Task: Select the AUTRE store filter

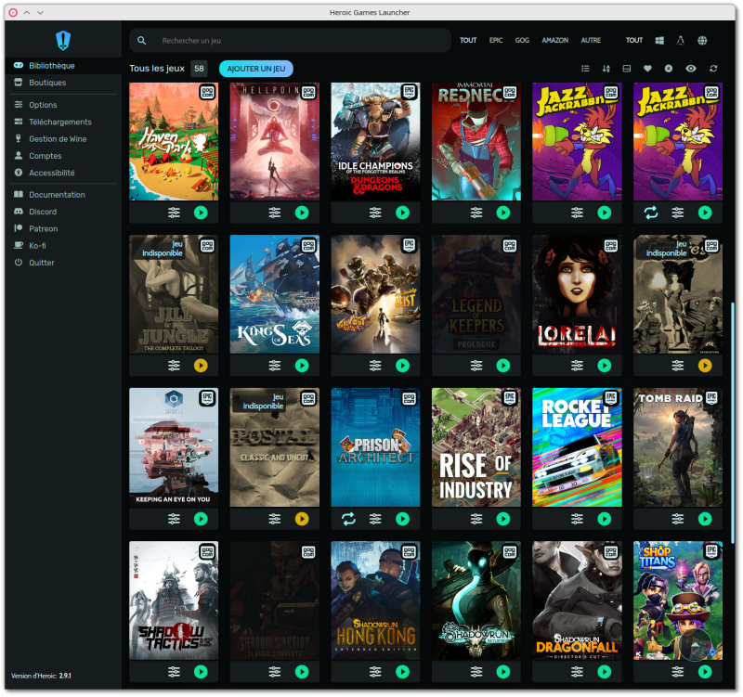Action: pyautogui.click(x=591, y=40)
